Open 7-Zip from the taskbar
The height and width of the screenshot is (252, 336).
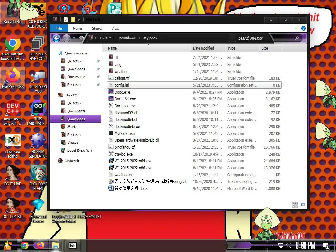[73, 245]
